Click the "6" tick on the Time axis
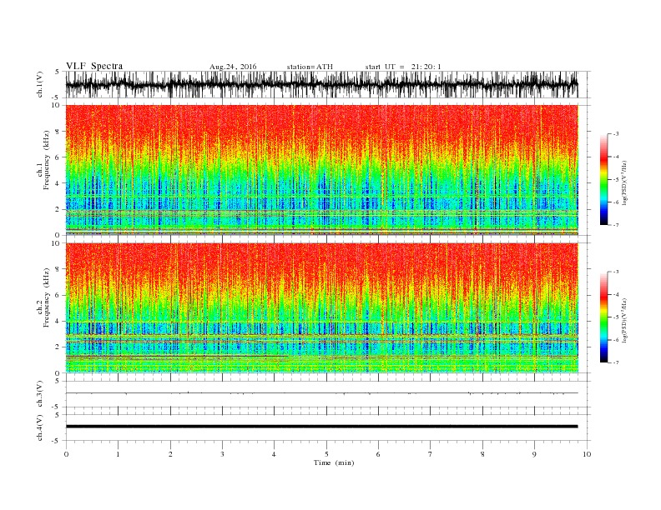The image size is (661, 510). point(378,454)
